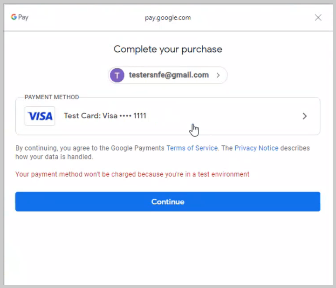Image resolution: width=336 pixels, height=288 pixels.
Task: Select the testersnfe@gmail.com account email
Action: point(169,75)
